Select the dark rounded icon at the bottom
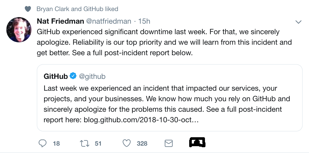 click(x=197, y=142)
